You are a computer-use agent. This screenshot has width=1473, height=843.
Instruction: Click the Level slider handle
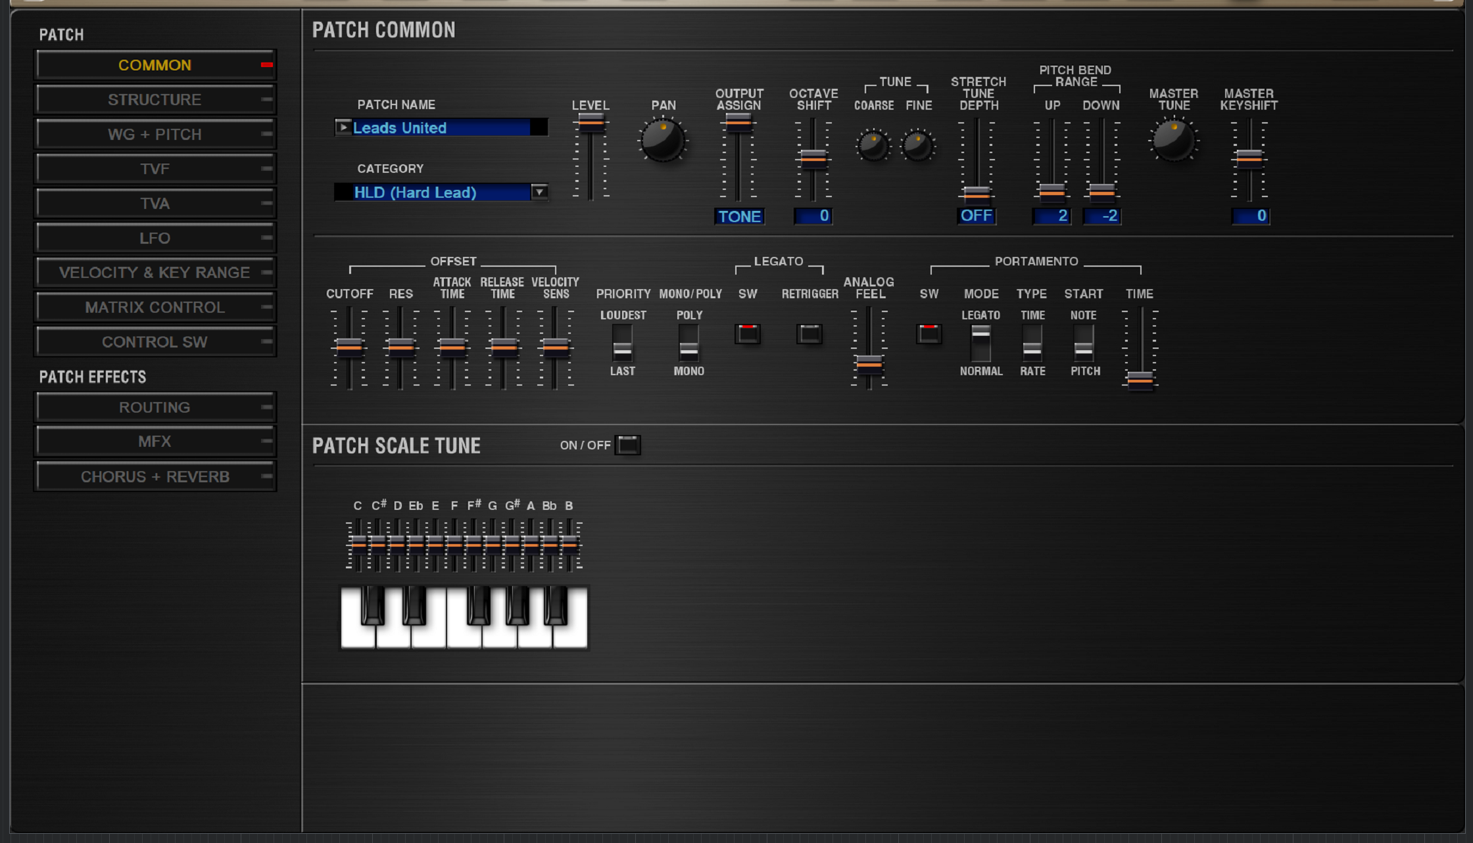click(591, 122)
